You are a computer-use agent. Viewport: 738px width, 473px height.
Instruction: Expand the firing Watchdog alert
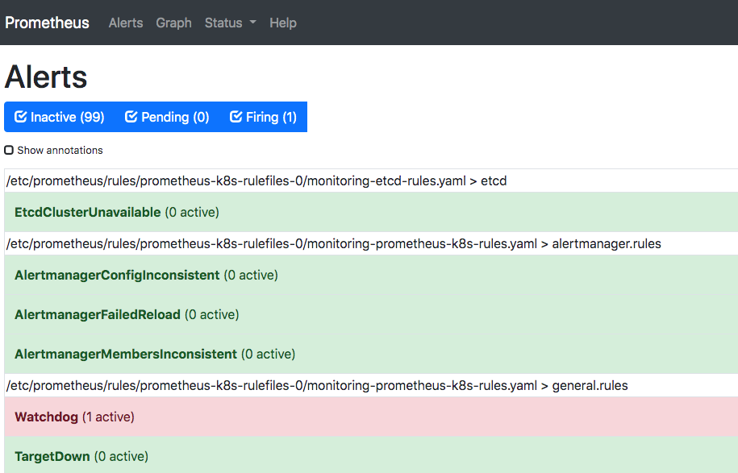[46, 417]
